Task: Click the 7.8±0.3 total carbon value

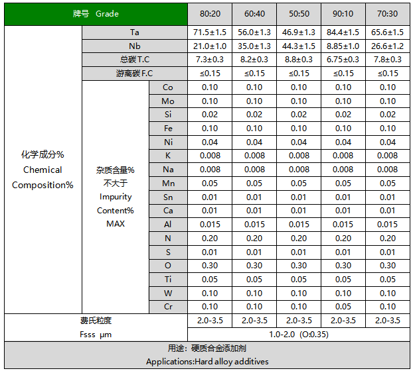Action: coord(388,60)
